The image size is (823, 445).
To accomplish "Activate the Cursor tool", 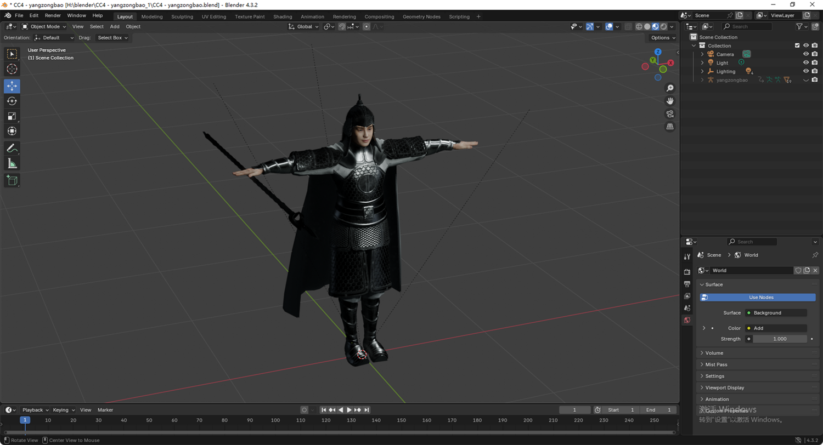I will (x=12, y=69).
